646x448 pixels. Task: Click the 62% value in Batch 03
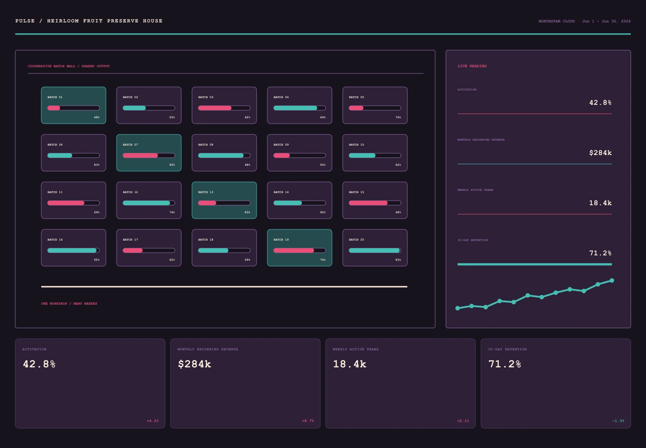[x=247, y=117]
